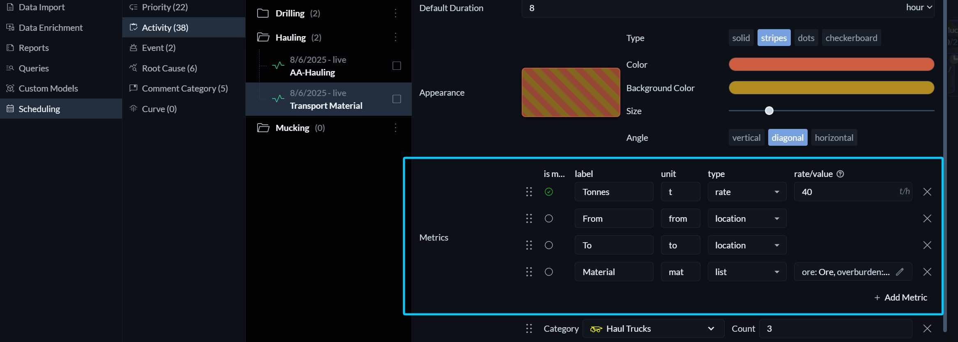Click the Comment Category icon
The image size is (958, 342).
click(x=133, y=88)
